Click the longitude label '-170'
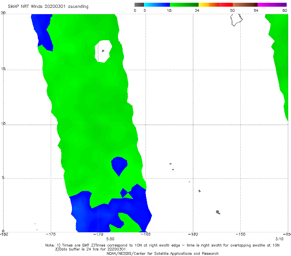Viewport: 291px width, 256px height. coord(98,234)
